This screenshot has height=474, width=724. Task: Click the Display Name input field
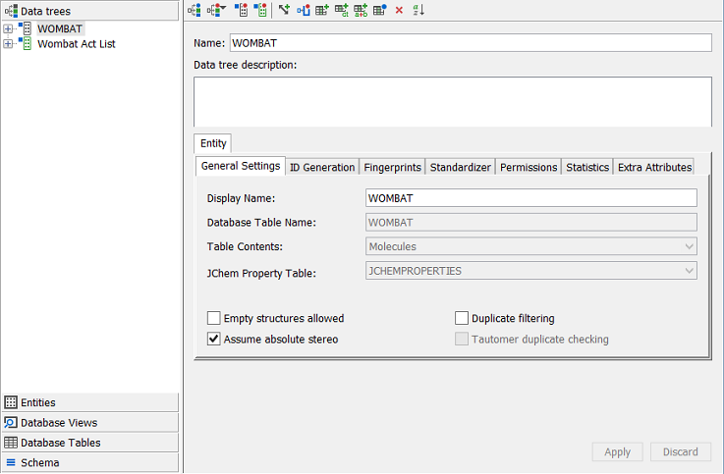point(530,198)
